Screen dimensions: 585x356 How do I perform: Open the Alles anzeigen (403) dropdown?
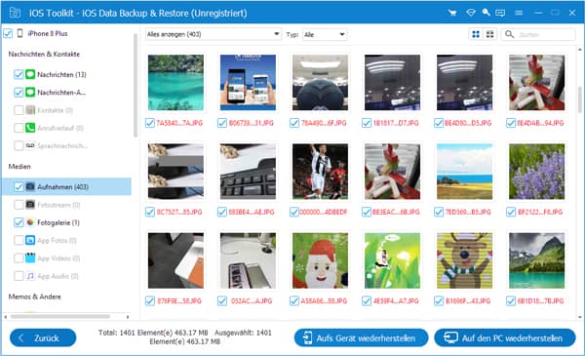pyautogui.click(x=213, y=34)
